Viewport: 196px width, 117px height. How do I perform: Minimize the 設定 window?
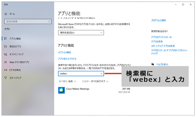pyautogui.click(x=176, y=4)
